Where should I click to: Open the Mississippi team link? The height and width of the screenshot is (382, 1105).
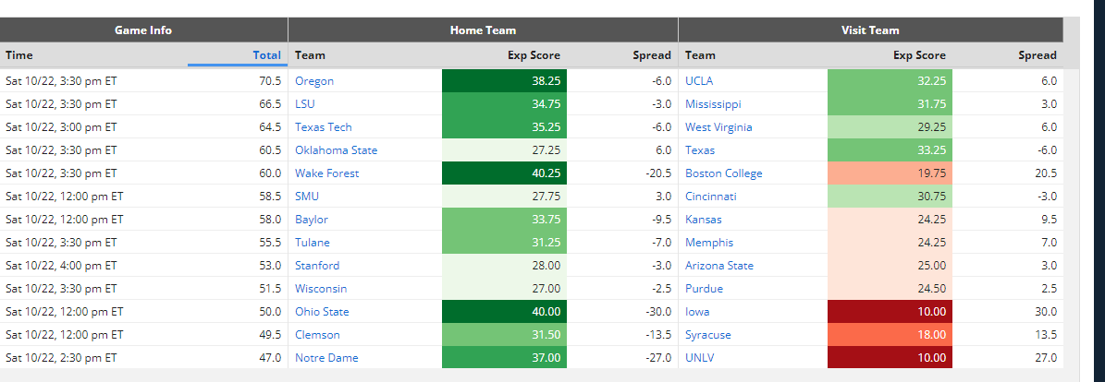coord(713,104)
